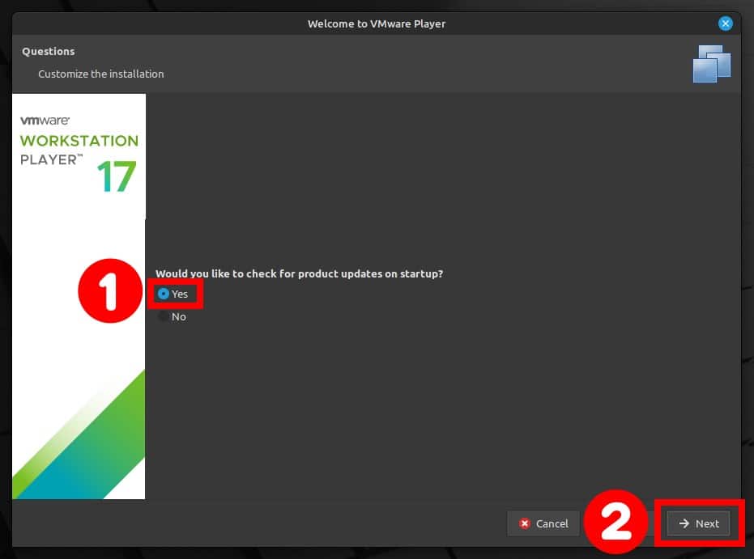Click the VMware Workstation Player 17 banner

pyautogui.click(x=79, y=296)
